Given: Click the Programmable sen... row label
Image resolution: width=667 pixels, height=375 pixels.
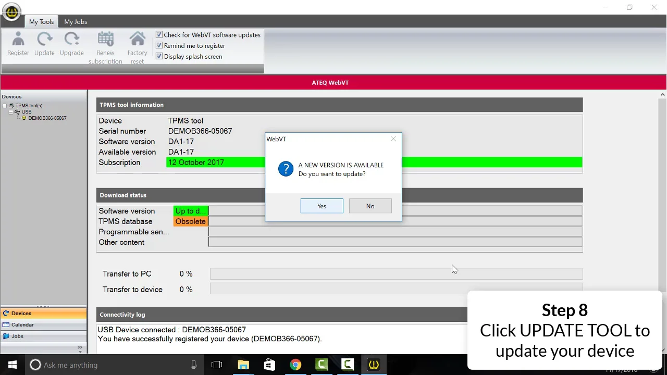Looking at the screenshot, I should [x=134, y=232].
